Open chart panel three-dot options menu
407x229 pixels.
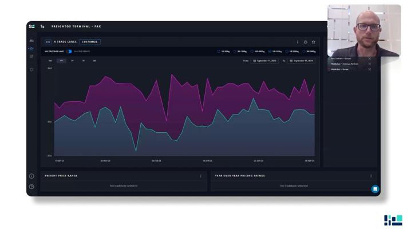(x=297, y=42)
